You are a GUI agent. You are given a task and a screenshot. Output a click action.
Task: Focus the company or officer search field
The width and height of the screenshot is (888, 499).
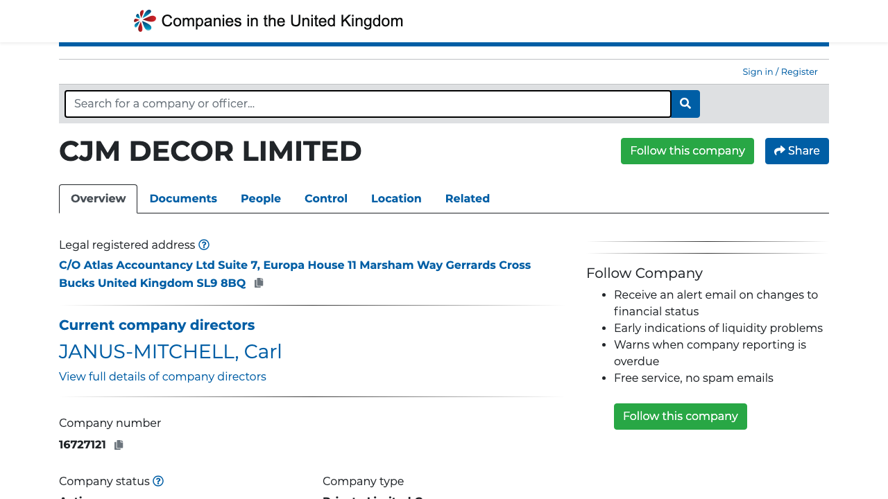click(x=368, y=104)
